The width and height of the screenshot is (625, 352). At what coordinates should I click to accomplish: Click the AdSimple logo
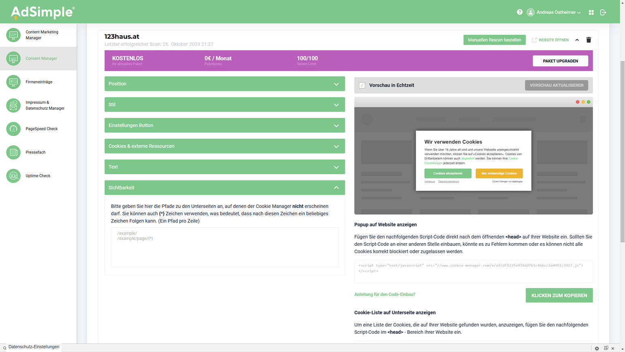(43, 13)
